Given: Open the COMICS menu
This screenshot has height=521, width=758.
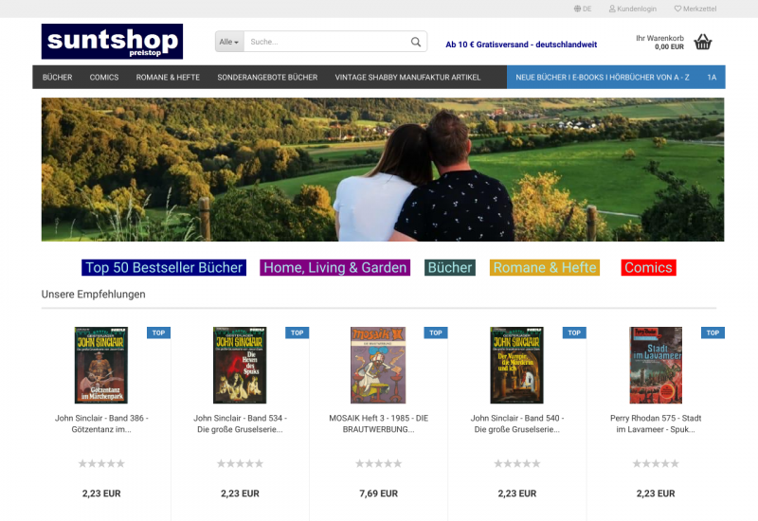Looking at the screenshot, I should click(x=104, y=78).
